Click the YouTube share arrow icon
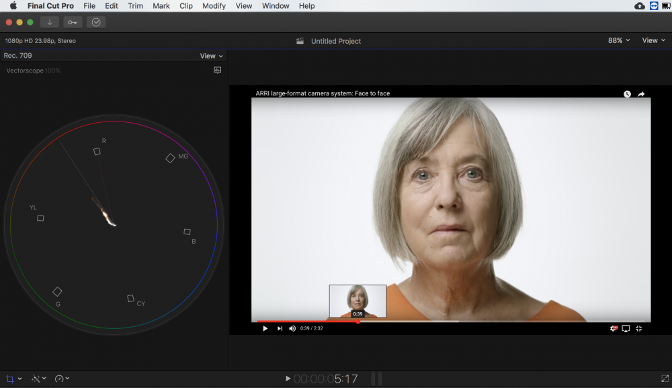 pyautogui.click(x=641, y=94)
